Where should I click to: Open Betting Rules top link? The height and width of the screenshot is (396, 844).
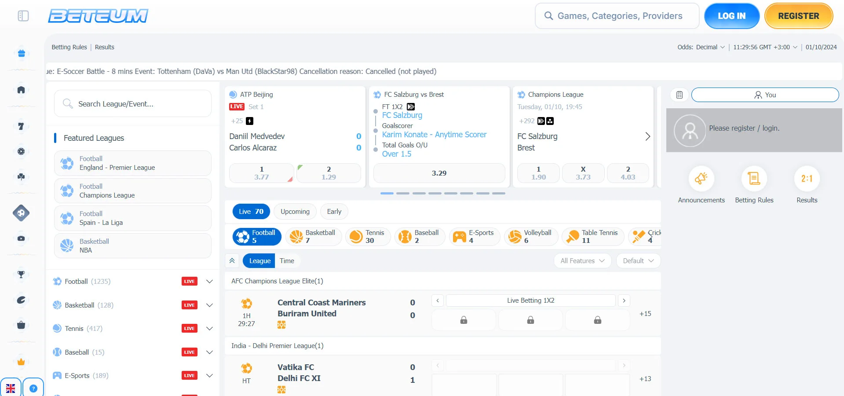[x=69, y=47]
